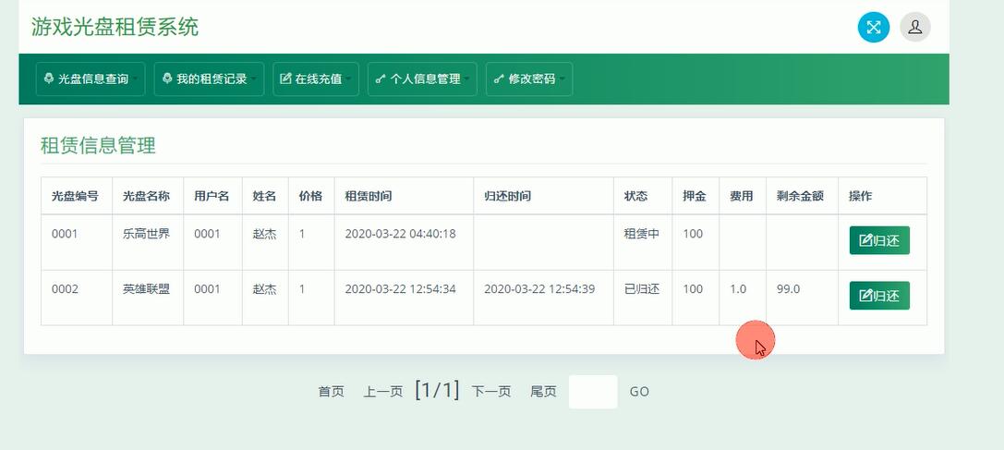Go to 上一页 previous page
This screenshot has height=450, width=1004.
click(383, 392)
